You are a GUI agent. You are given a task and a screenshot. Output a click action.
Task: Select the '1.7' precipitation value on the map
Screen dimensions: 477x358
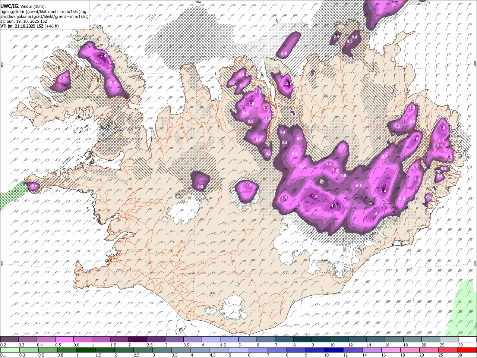[x=266, y=108]
